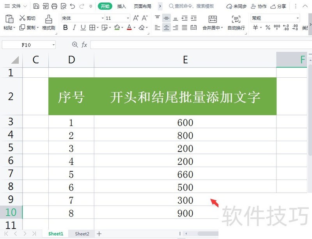The height and width of the screenshot is (239, 312).
Task: Decrease decimal places icon
Action: tap(295, 27)
